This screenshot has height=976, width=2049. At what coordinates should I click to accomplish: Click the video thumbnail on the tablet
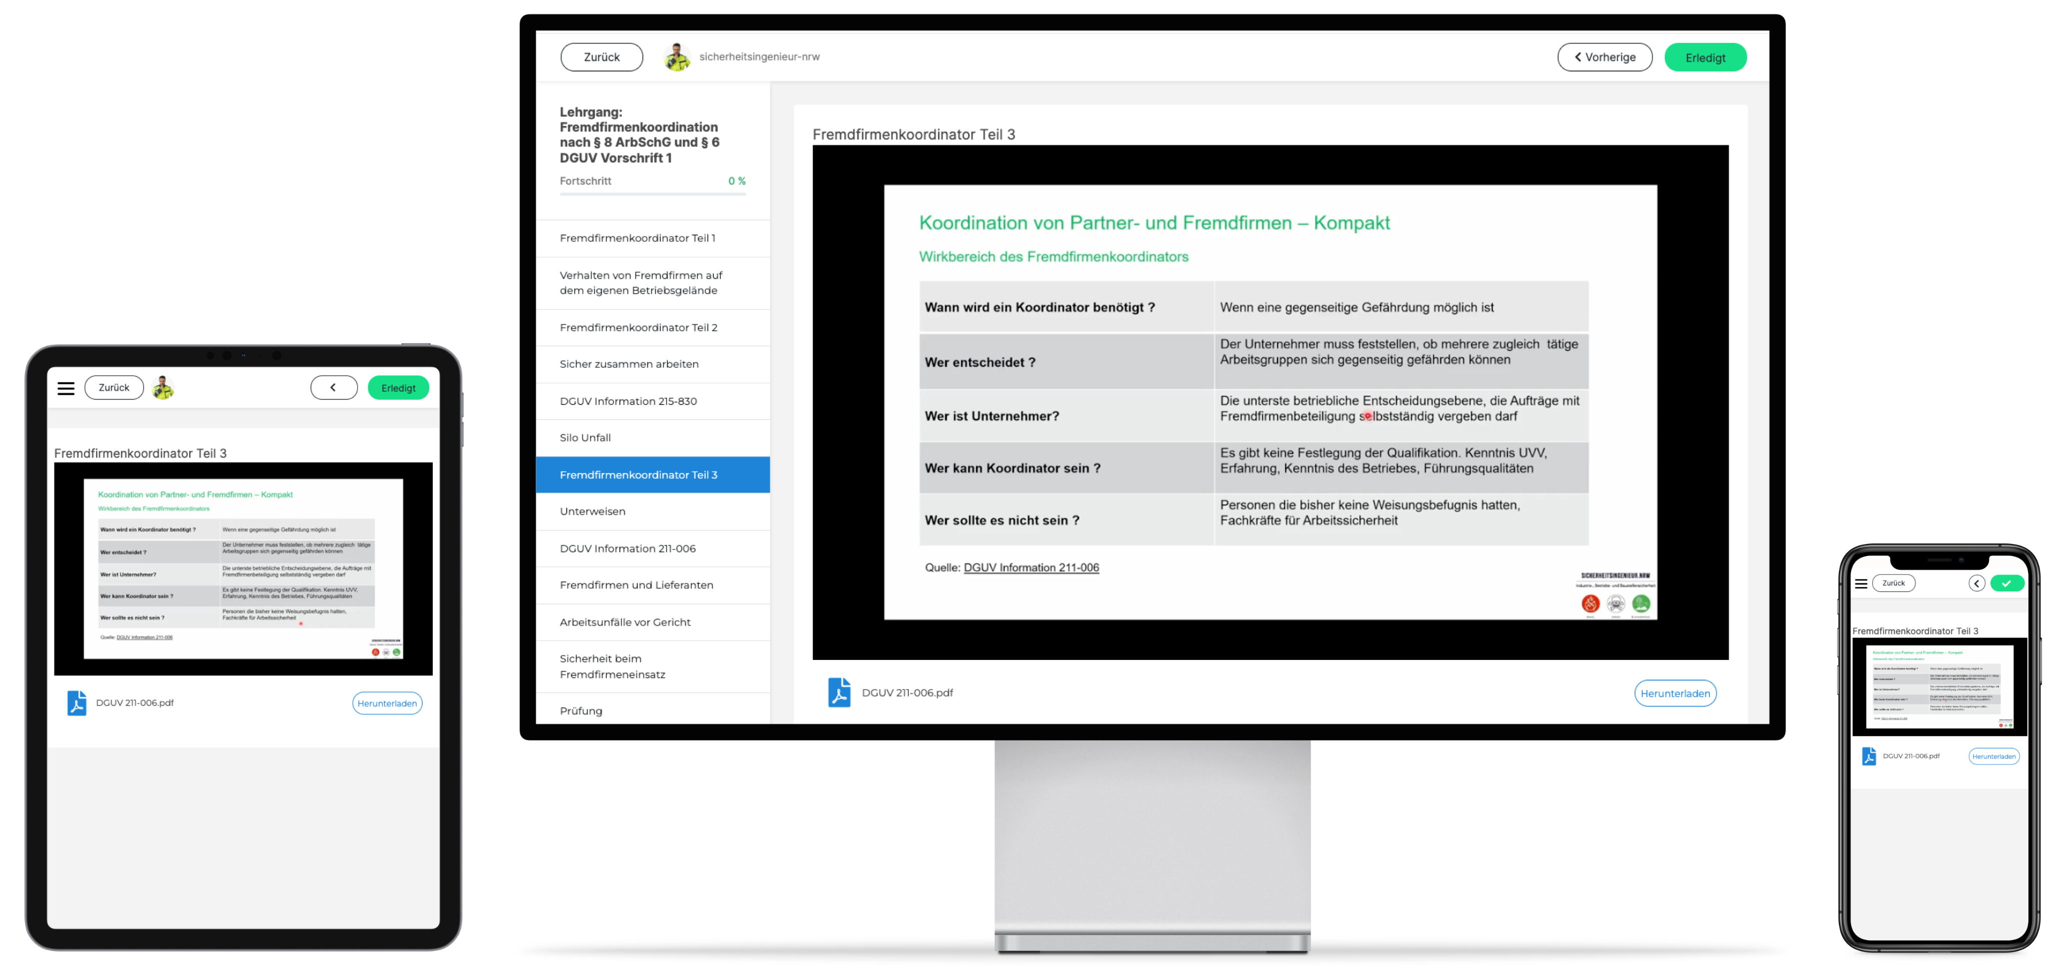pyautogui.click(x=243, y=569)
